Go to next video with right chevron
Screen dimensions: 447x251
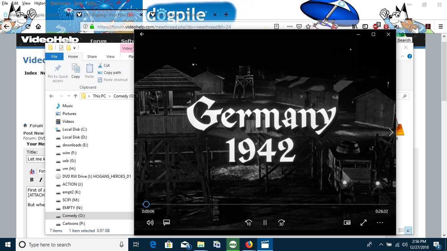tap(391, 132)
